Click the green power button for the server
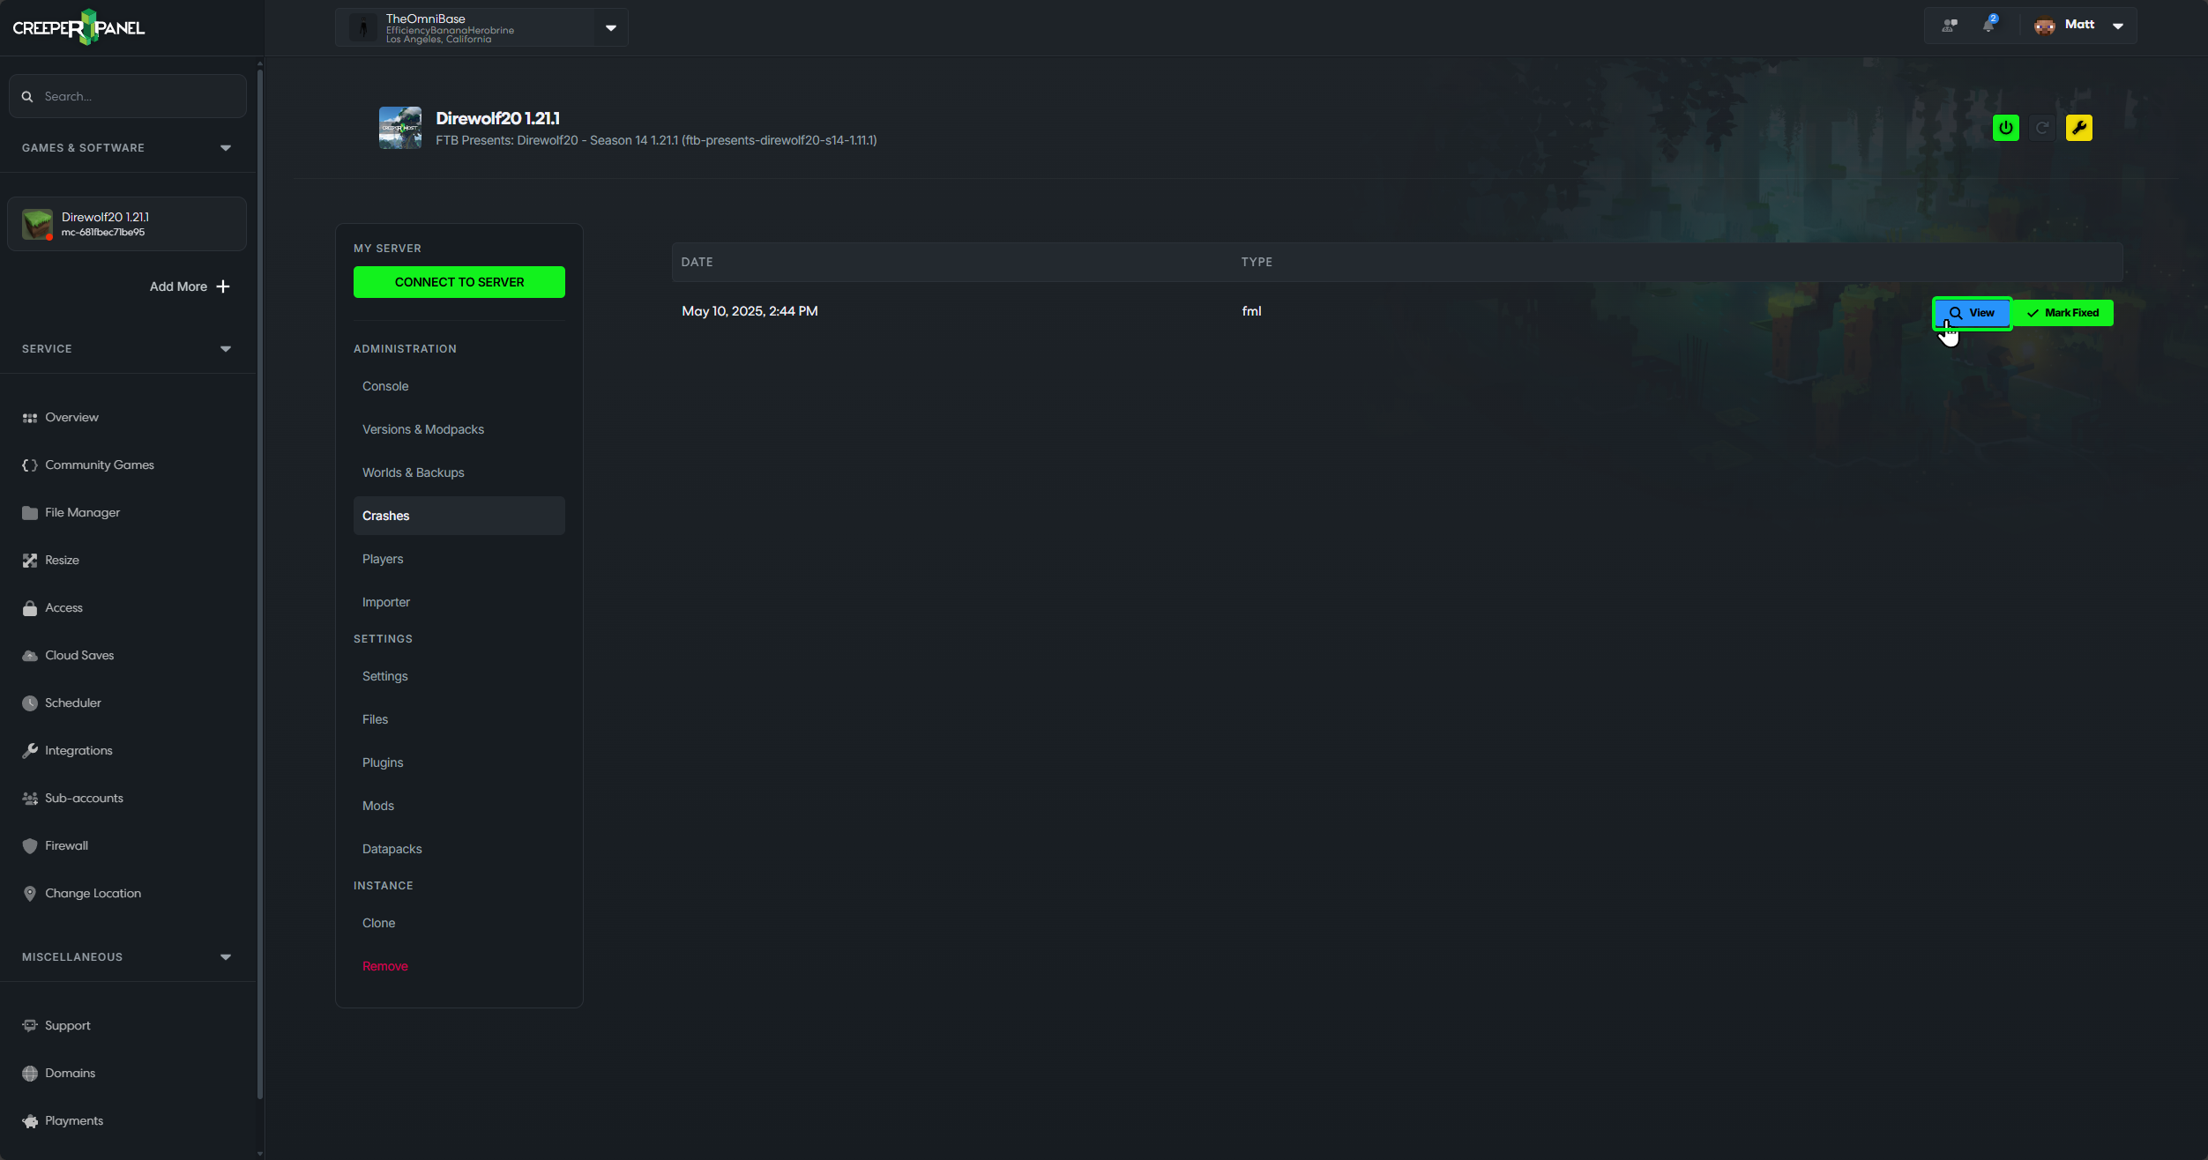Image resolution: width=2208 pixels, height=1160 pixels. (2005, 127)
